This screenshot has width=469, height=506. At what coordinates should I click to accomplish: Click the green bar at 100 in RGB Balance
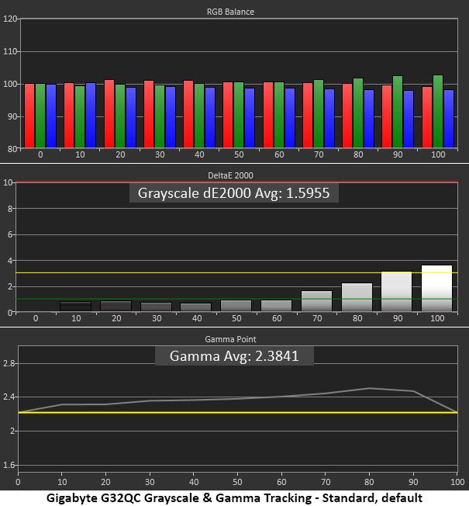438,112
